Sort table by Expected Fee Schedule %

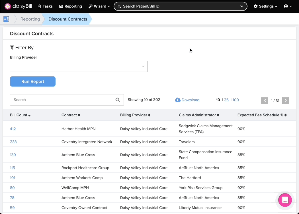pyautogui.click(x=262, y=115)
